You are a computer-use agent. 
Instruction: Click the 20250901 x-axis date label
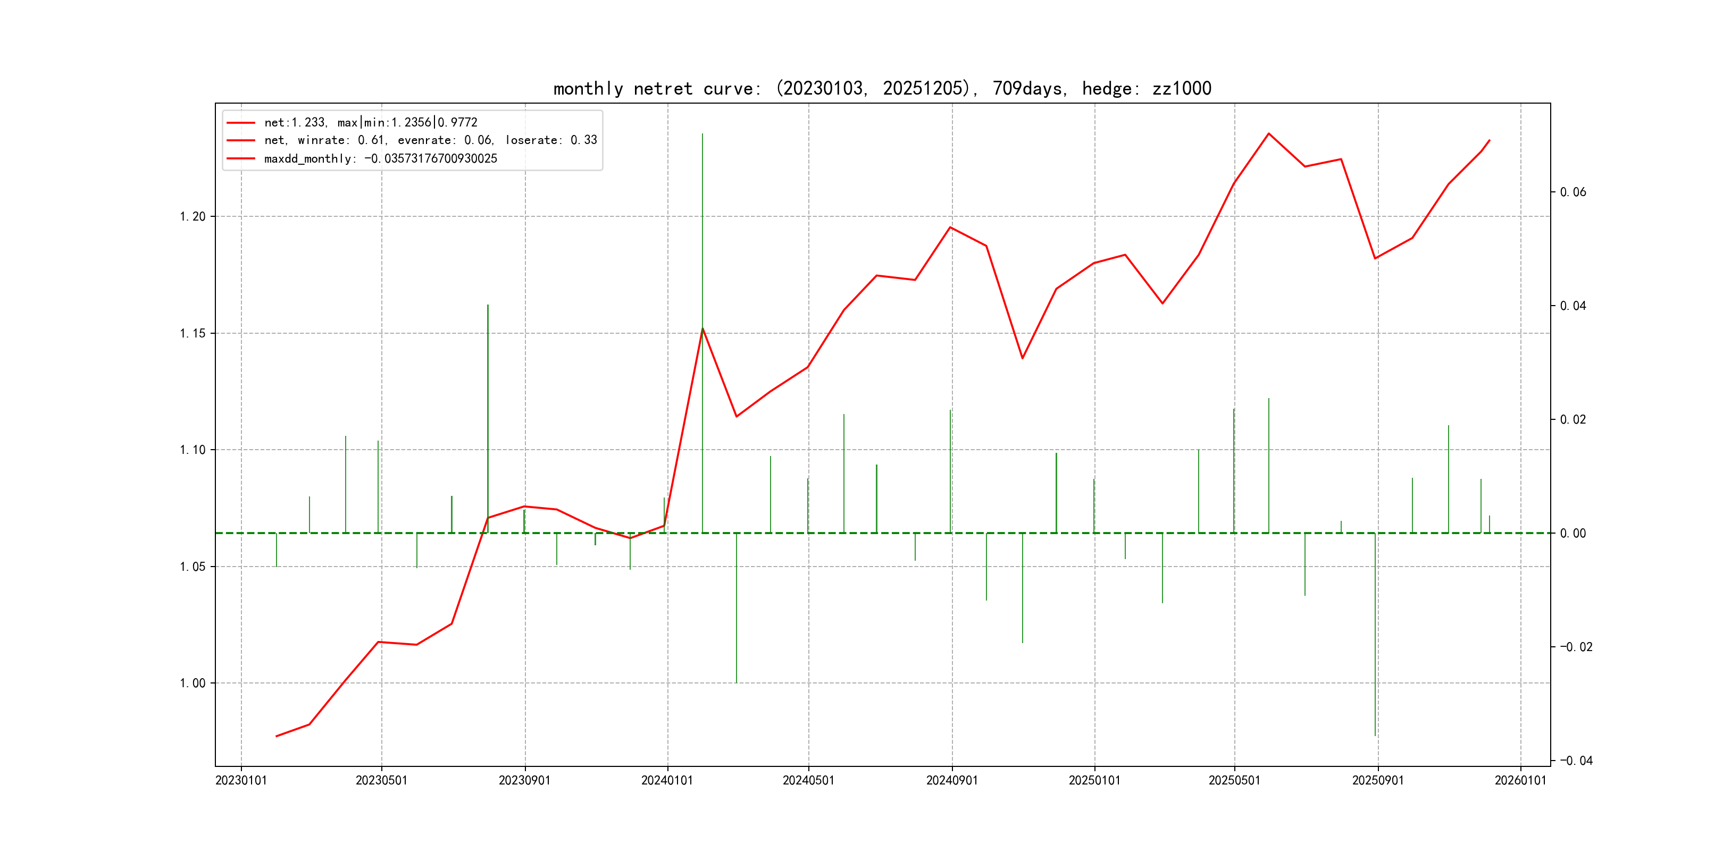coord(1378,781)
